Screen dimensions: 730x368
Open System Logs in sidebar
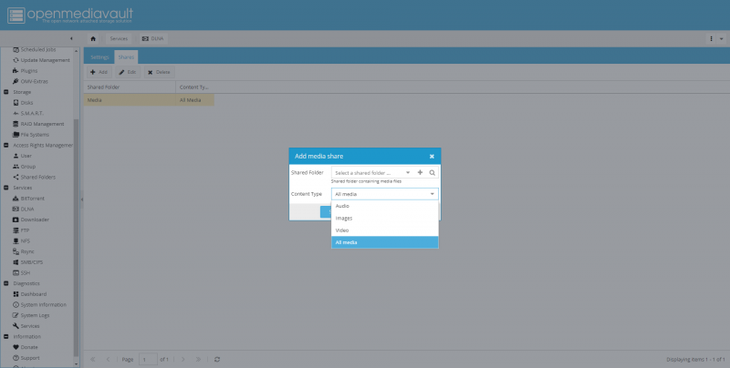[x=31, y=315]
